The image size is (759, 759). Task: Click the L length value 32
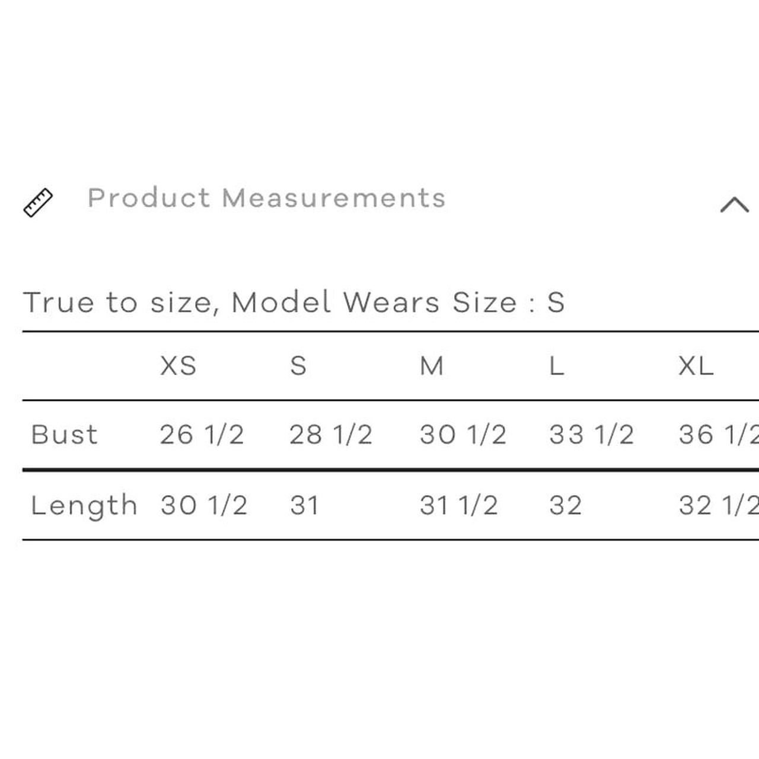pyautogui.click(x=565, y=506)
